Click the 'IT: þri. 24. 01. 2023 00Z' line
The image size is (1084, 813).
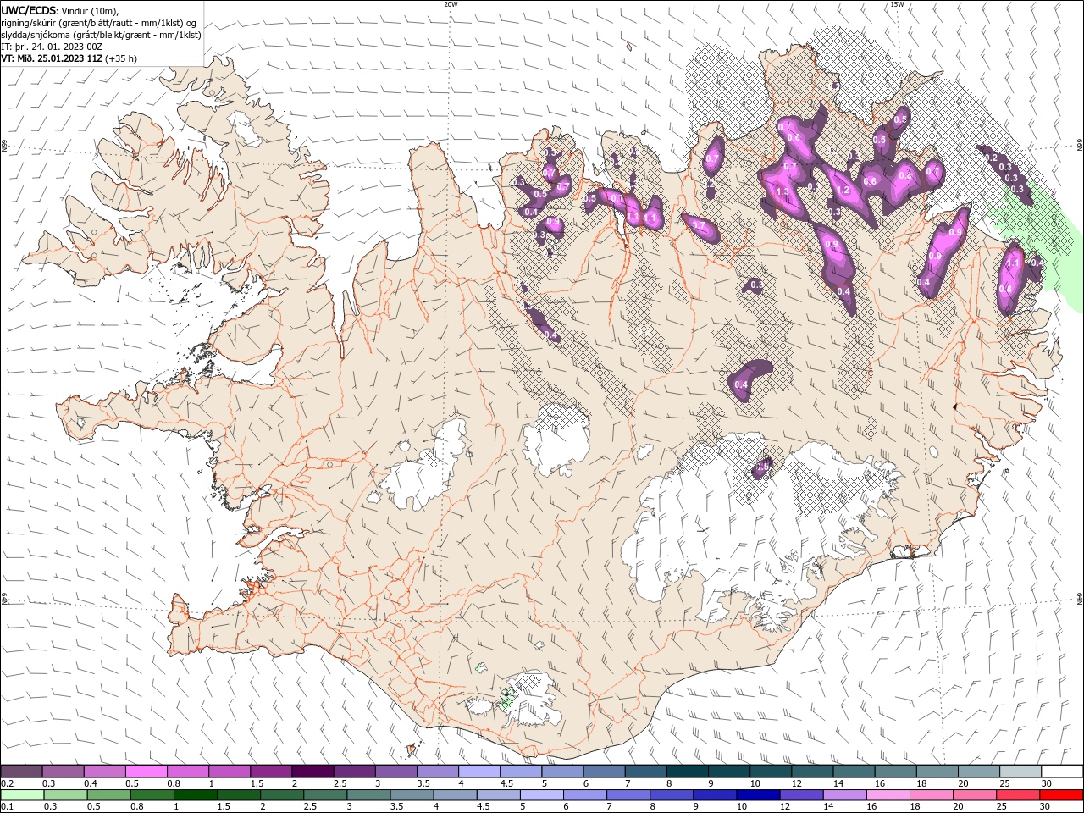(52, 47)
